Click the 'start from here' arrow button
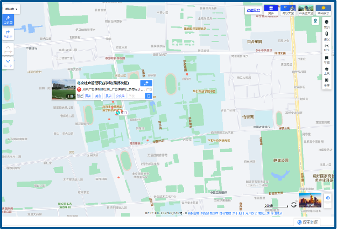Screen dimensions: 337x229 (8, 34)
